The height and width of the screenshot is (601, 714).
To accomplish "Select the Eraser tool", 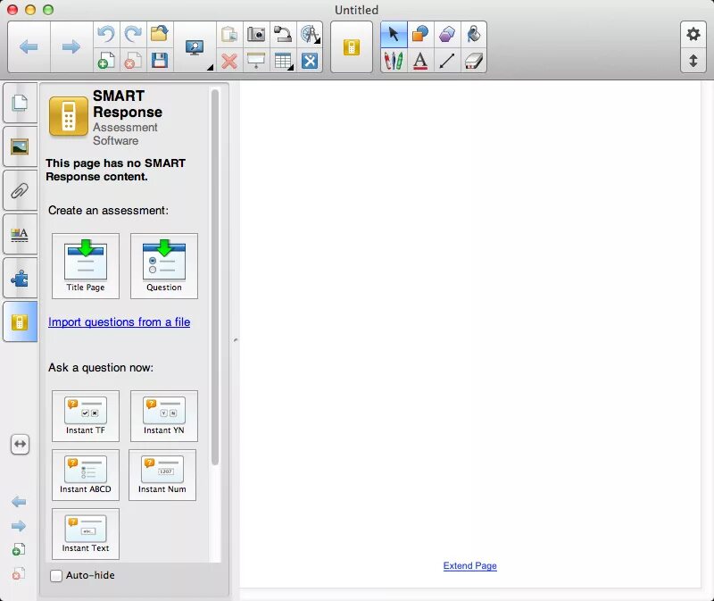I will click(x=474, y=61).
